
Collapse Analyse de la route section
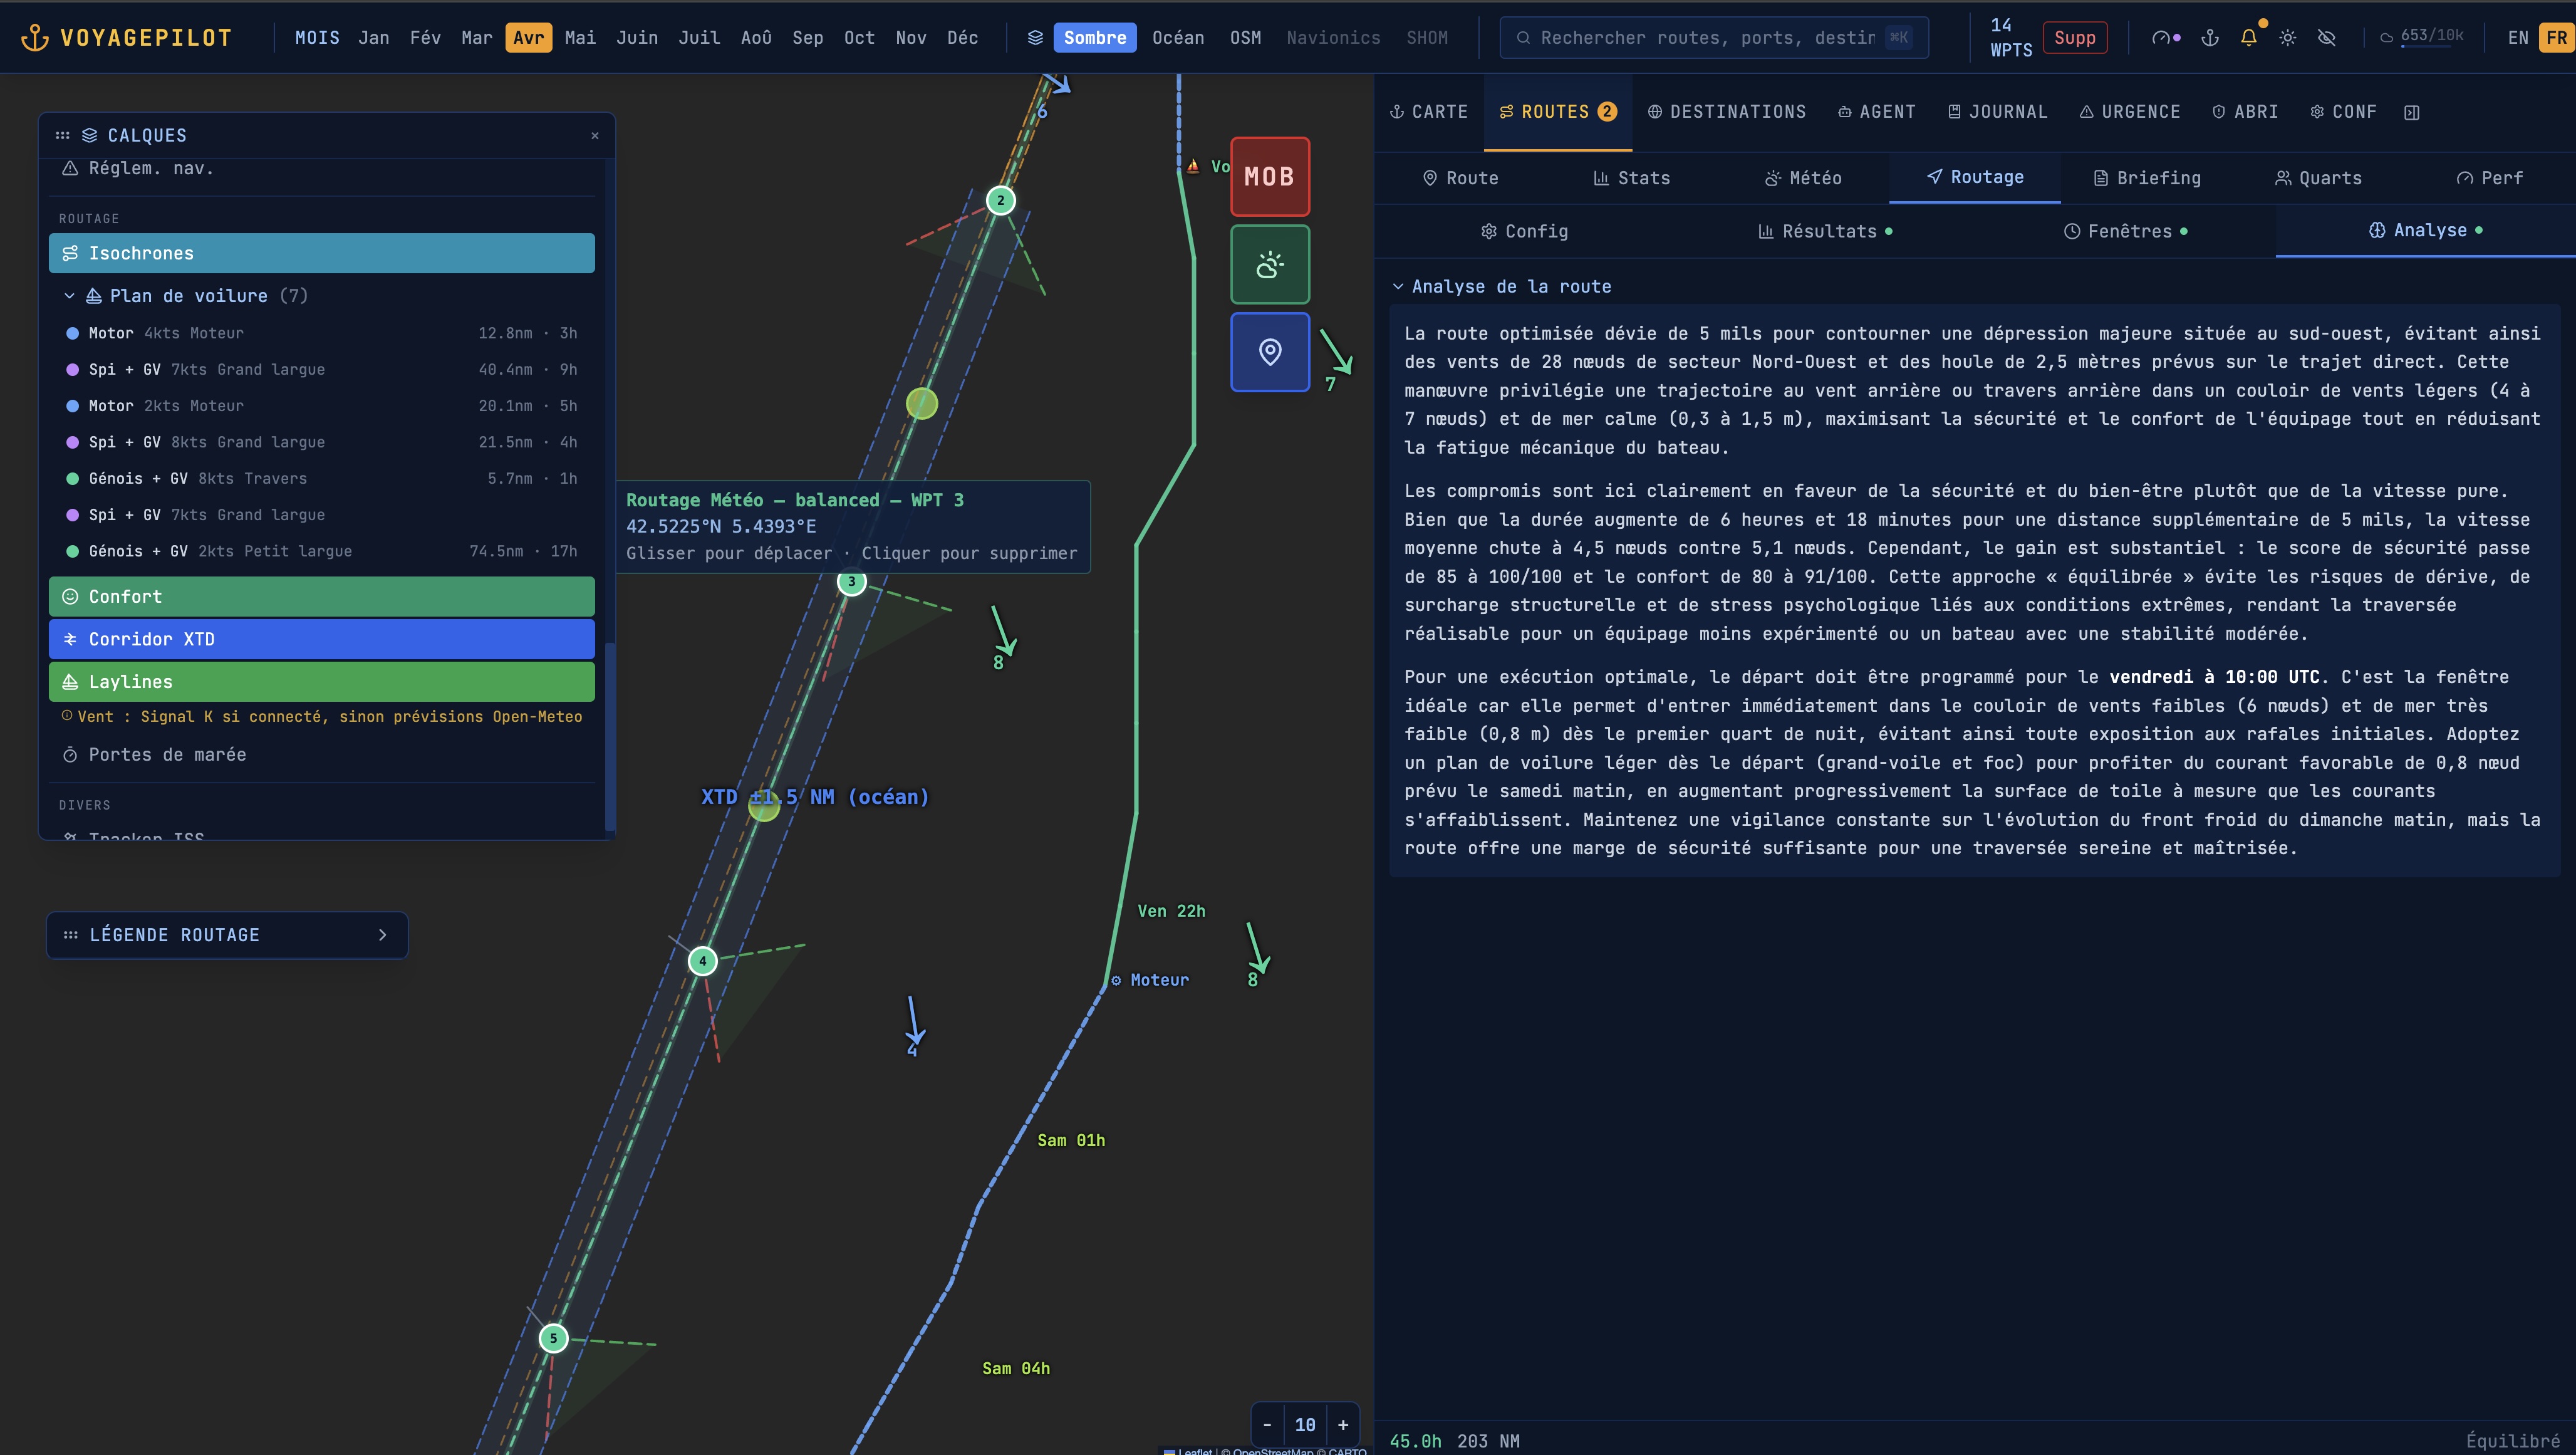(1398, 287)
